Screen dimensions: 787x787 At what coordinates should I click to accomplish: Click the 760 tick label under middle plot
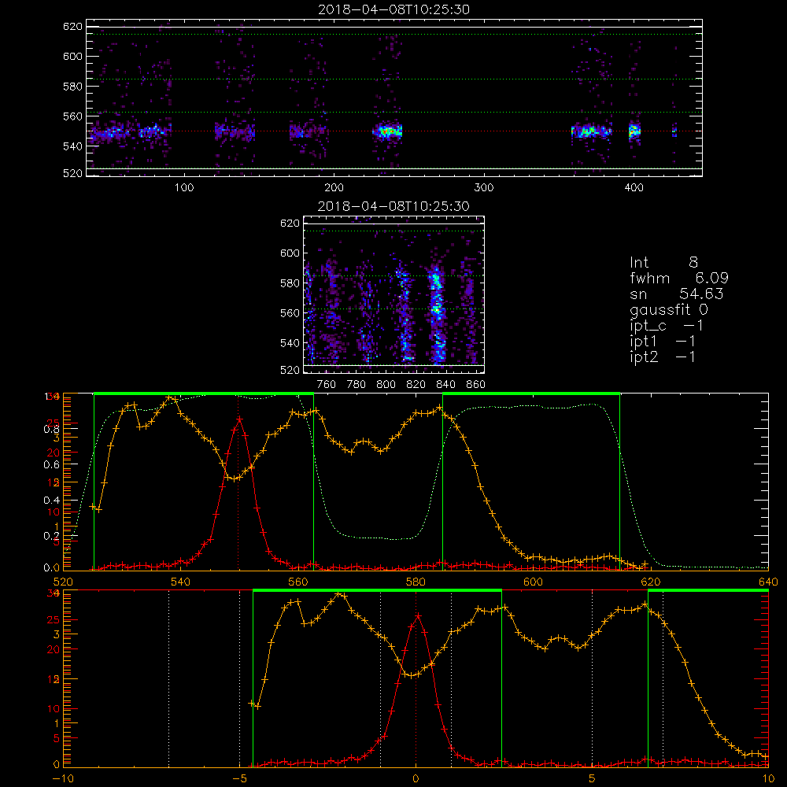tap(327, 385)
